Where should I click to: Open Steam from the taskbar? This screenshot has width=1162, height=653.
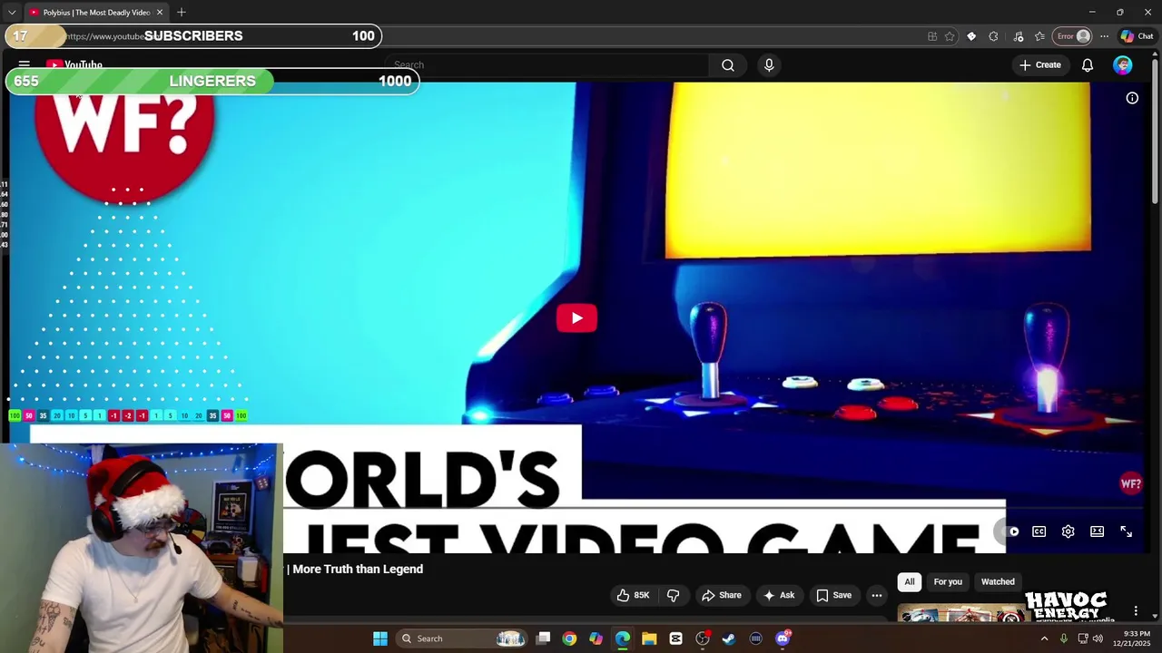click(x=728, y=638)
